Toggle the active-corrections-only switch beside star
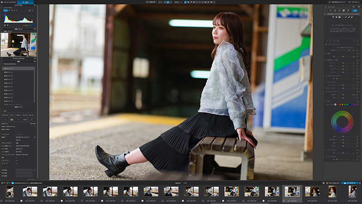The image size is (362, 204). 358,7
